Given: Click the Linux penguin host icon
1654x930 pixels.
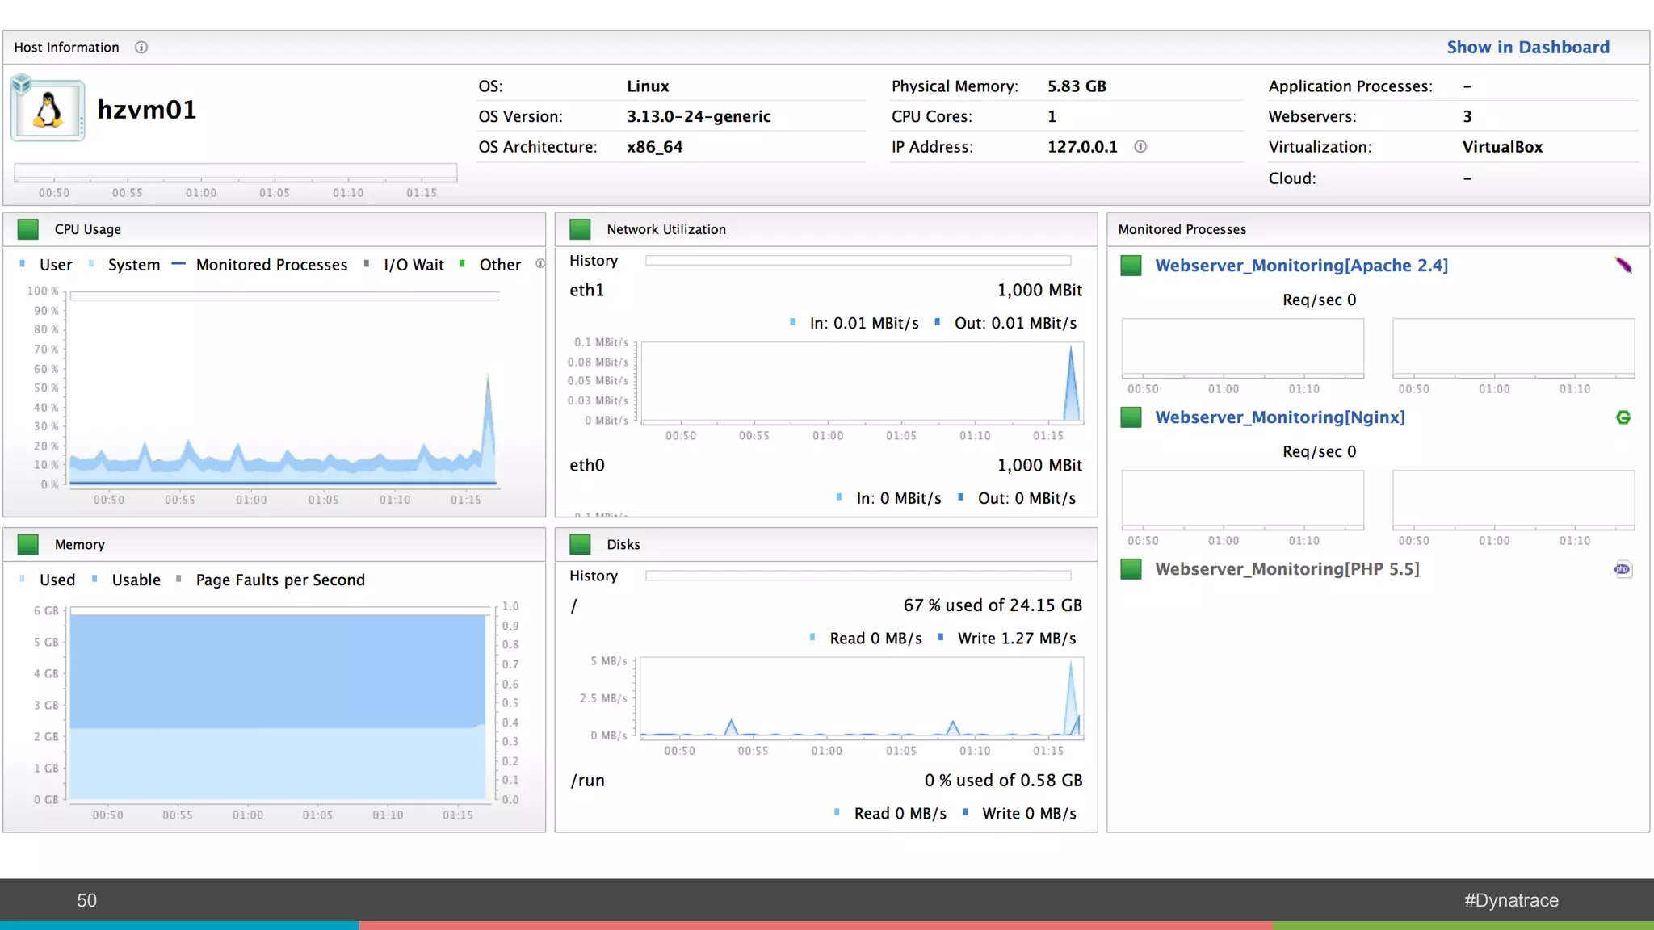Looking at the screenshot, I should click(48, 110).
